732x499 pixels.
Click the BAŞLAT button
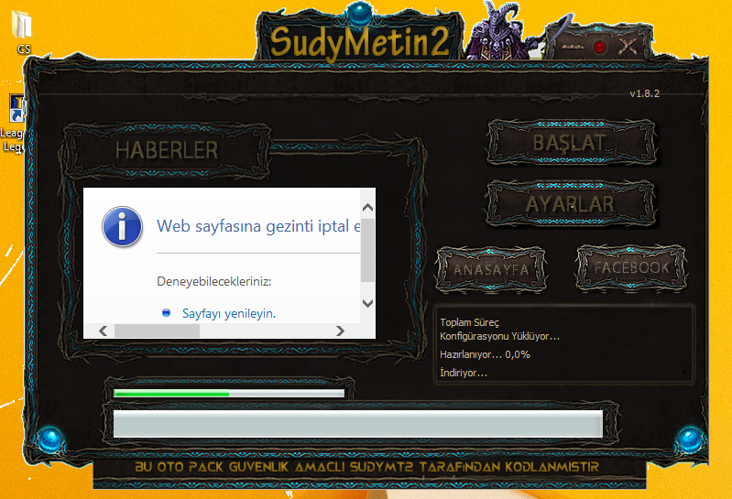(x=571, y=143)
